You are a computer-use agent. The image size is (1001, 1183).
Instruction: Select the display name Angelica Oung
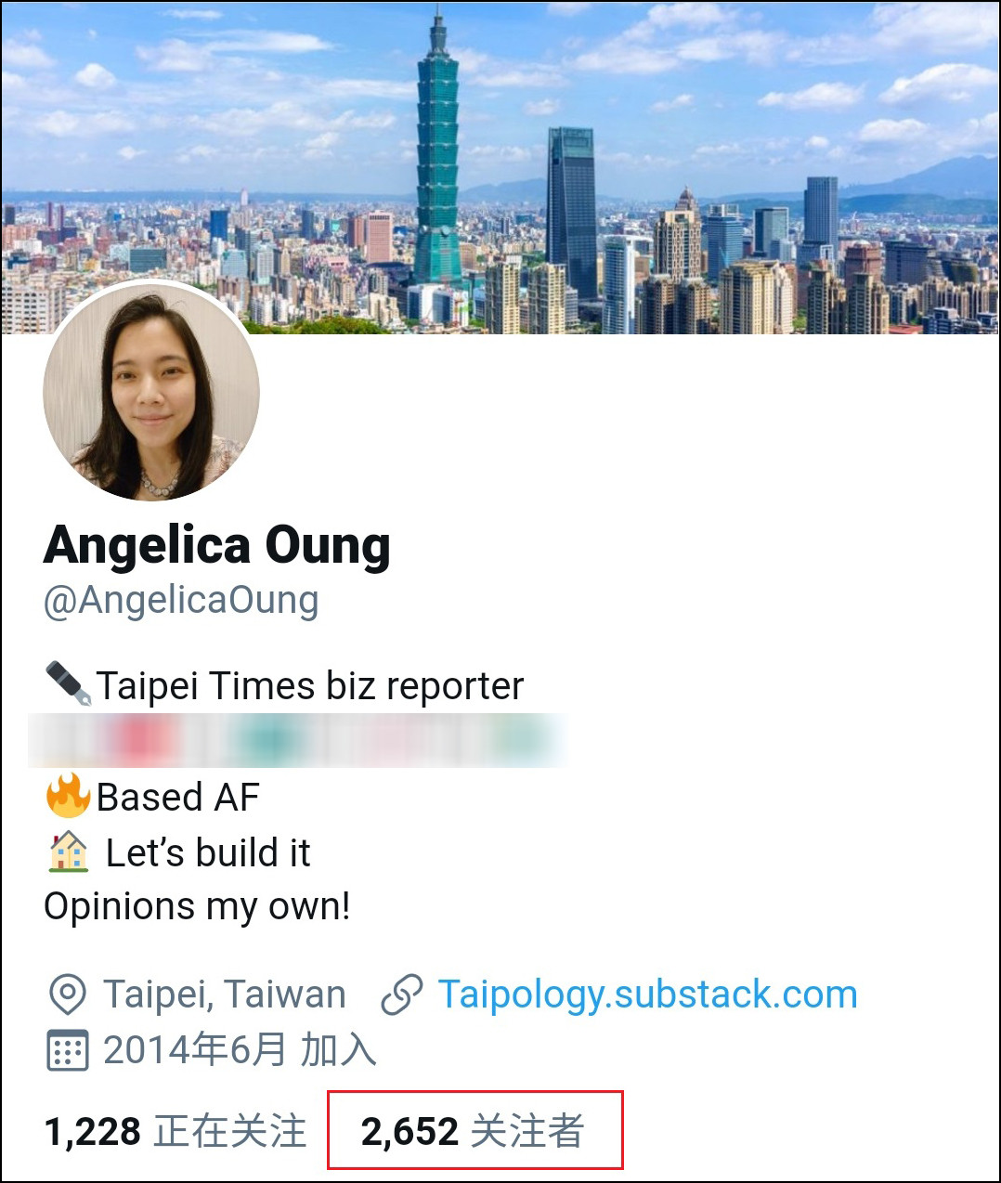[x=217, y=545]
